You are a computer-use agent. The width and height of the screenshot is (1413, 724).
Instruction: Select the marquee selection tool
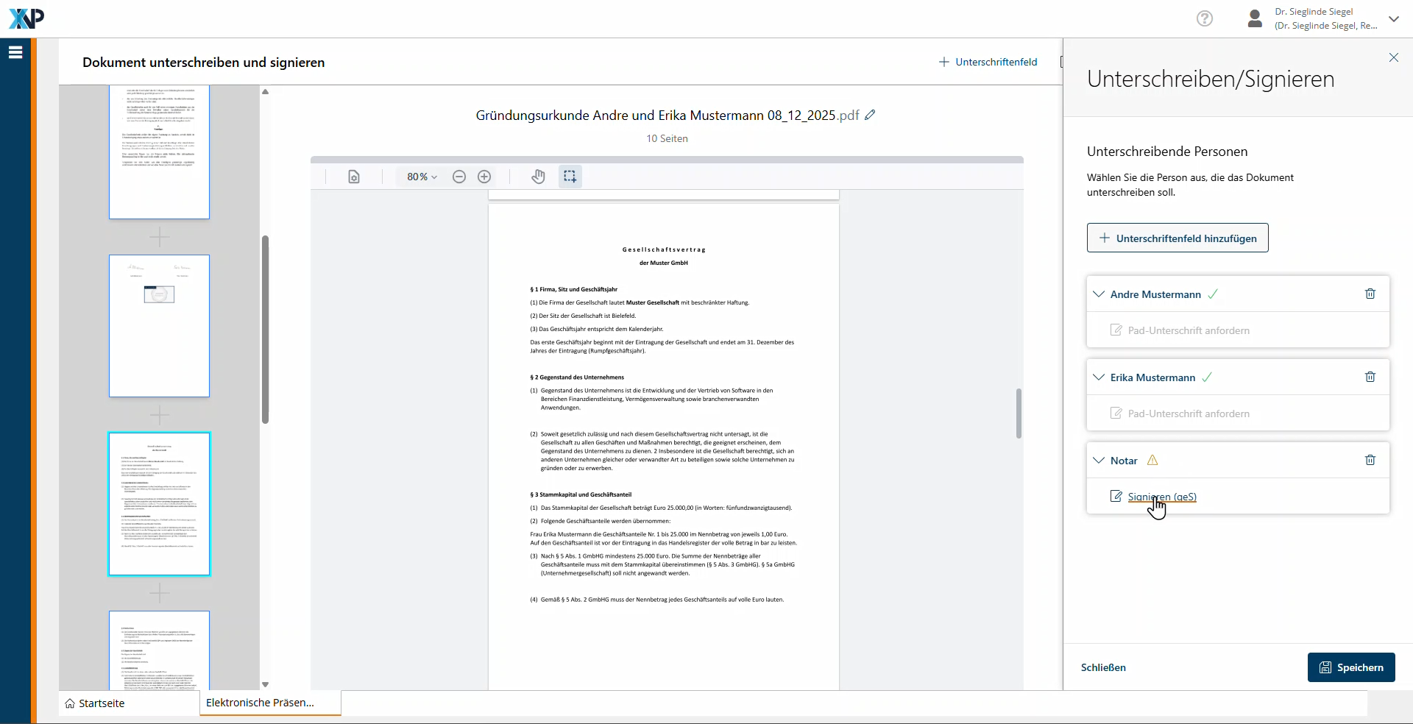point(570,177)
